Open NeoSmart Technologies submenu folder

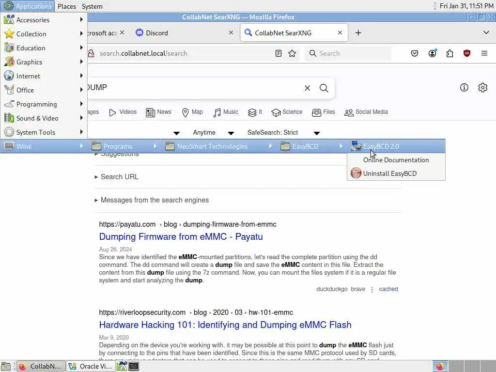coord(219,146)
